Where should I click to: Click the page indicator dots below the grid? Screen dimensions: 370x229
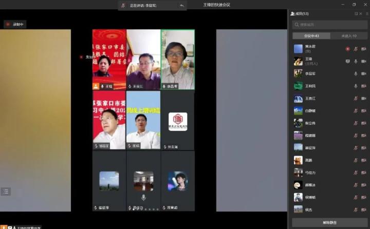150,209
